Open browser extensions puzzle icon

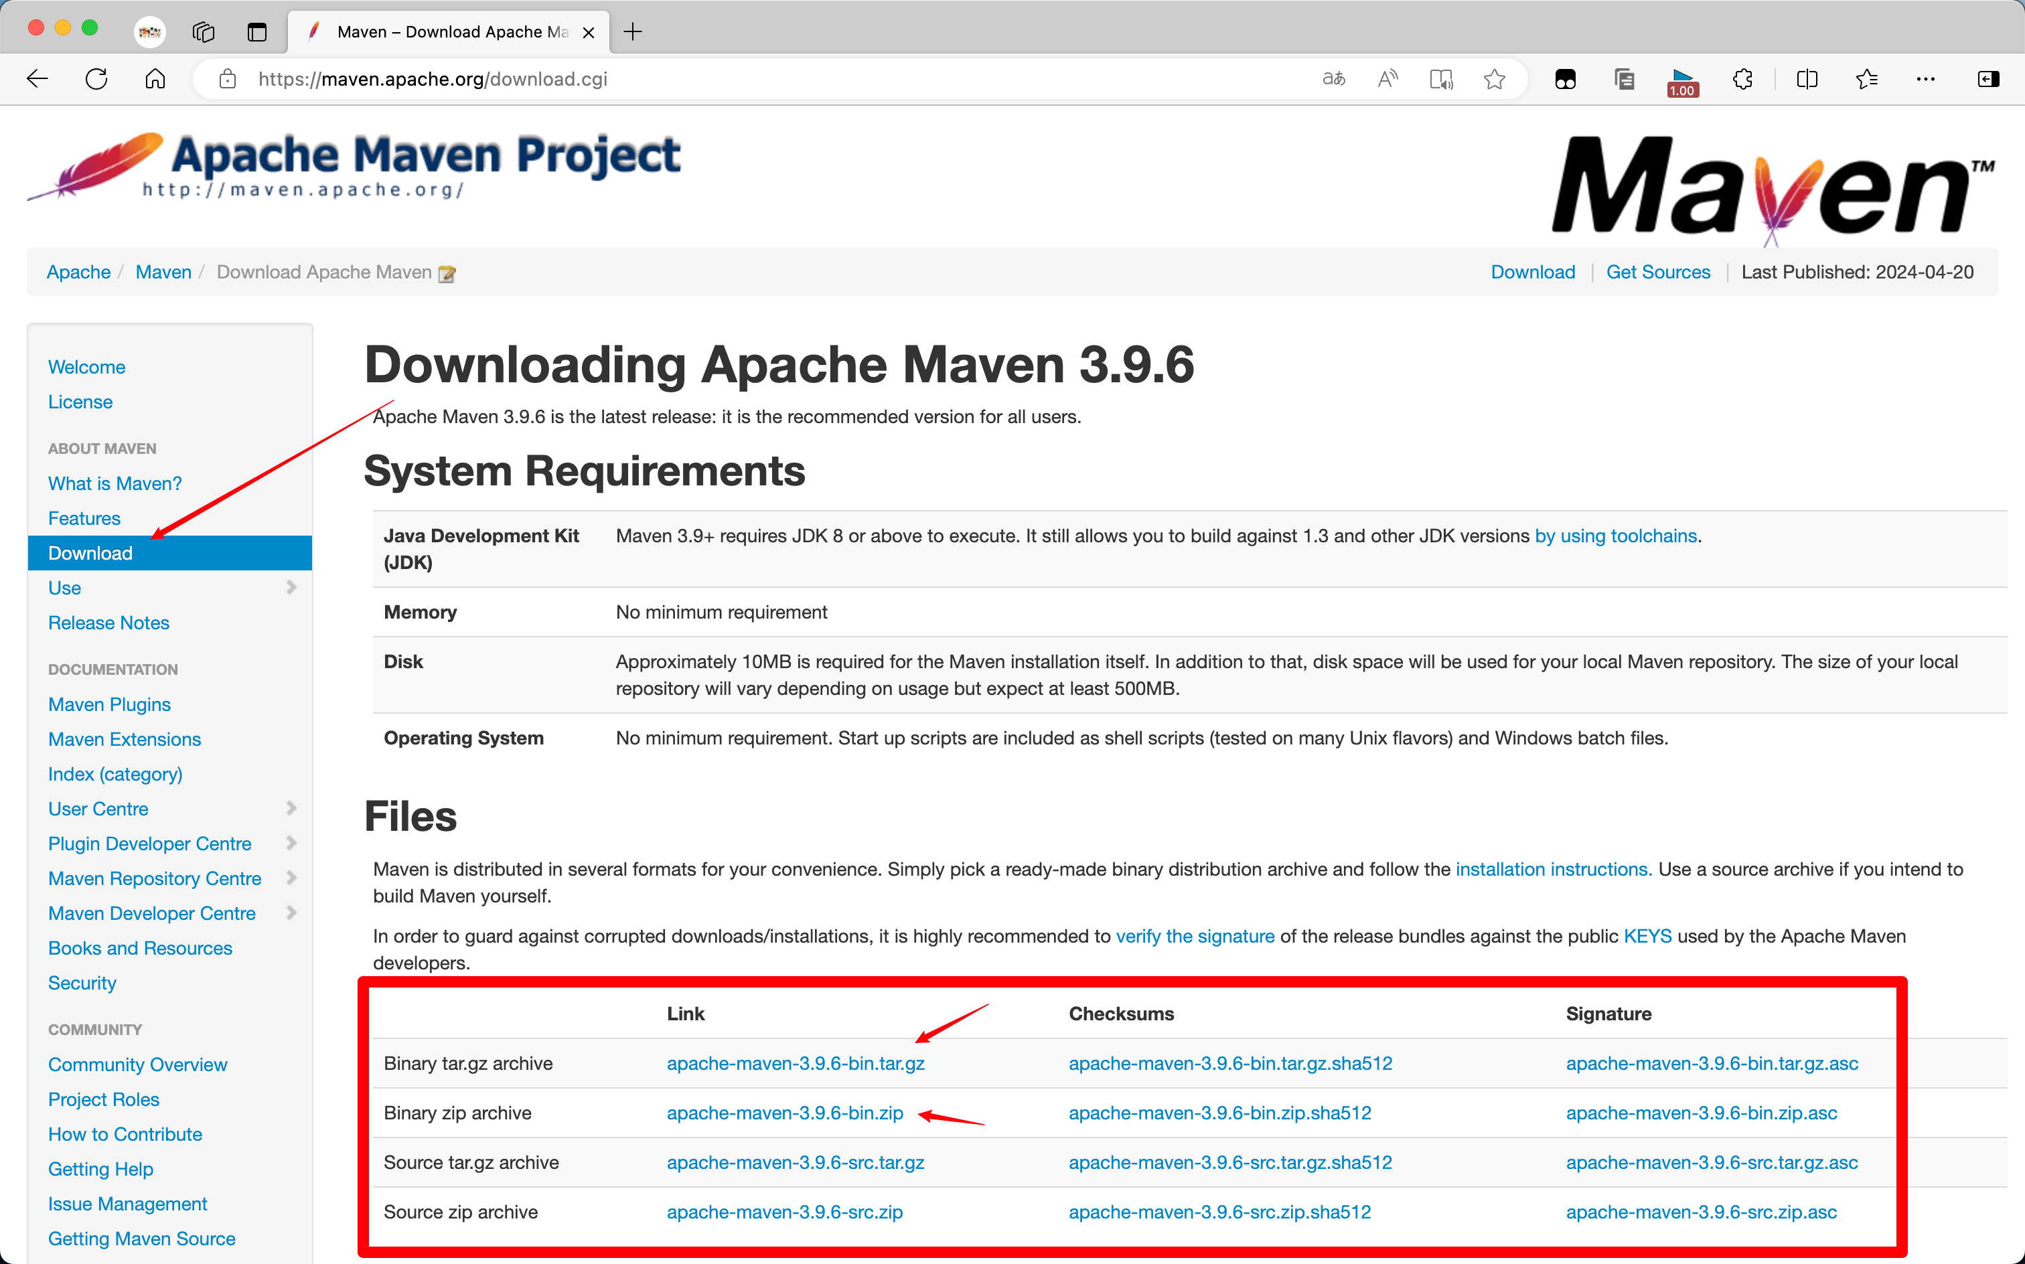point(1742,78)
